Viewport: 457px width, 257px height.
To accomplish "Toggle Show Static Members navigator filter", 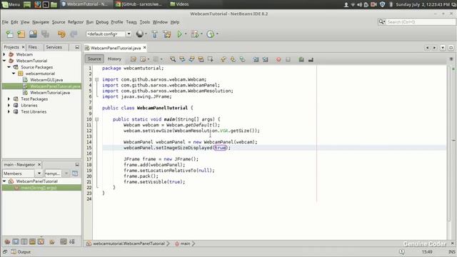I will coord(24,241).
